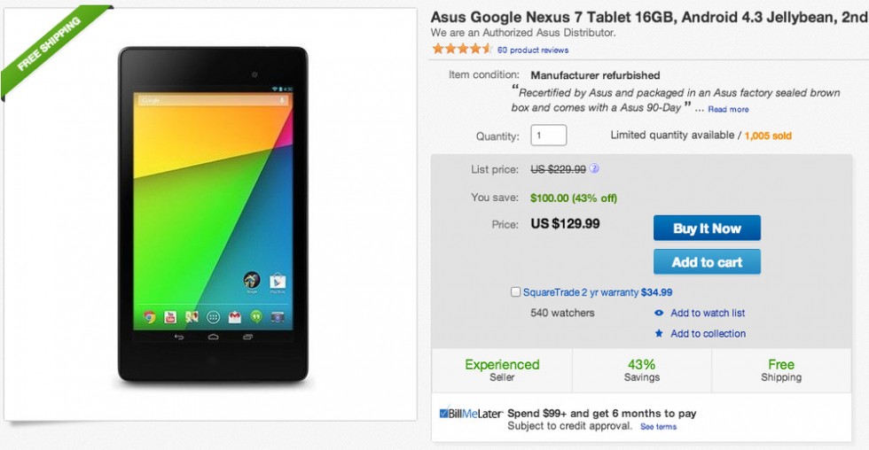Click the five-star rating graphic
869x450 pixels.
[461, 50]
